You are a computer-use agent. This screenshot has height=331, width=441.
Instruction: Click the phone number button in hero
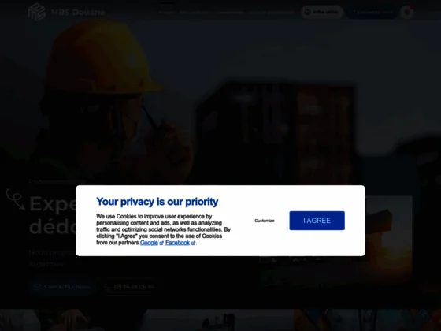[129, 287]
